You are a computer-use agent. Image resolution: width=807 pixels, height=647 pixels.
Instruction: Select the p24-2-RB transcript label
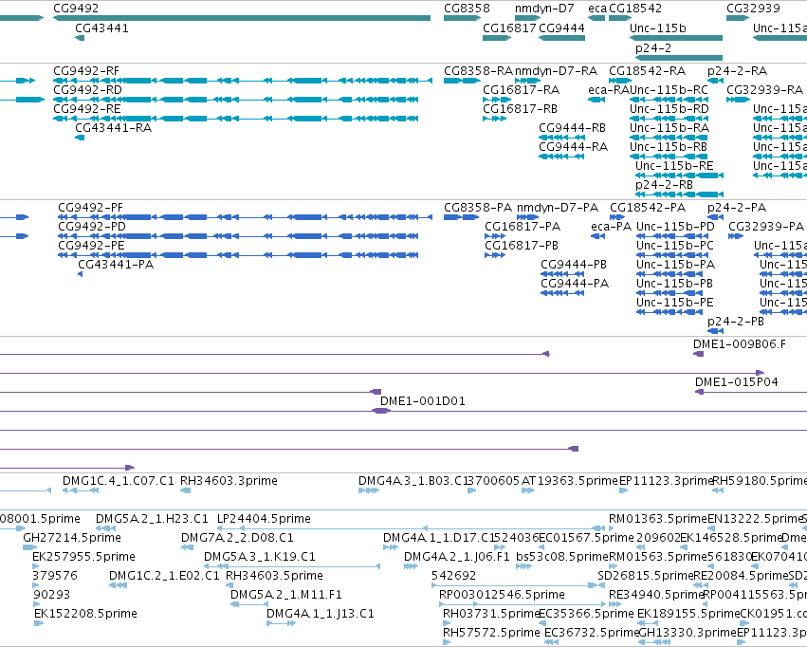point(664,185)
